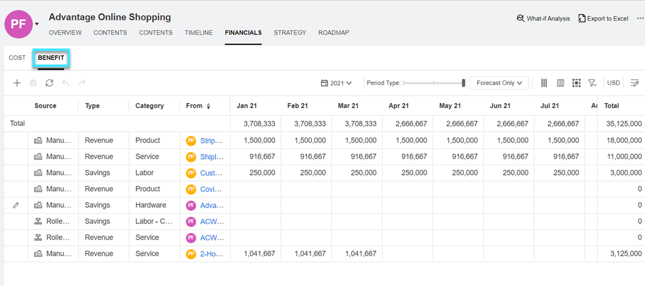Click the From column header
645x286 pixels.
click(x=194, y=106)
